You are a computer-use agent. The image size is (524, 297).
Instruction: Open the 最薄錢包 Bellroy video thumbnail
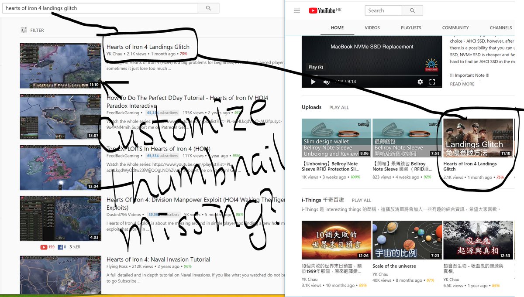(x=407, y=138)
